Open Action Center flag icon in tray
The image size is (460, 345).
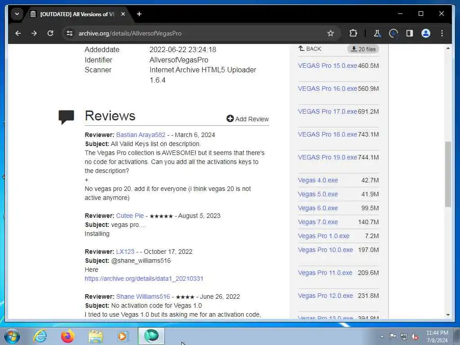click(x=393, y=336)
